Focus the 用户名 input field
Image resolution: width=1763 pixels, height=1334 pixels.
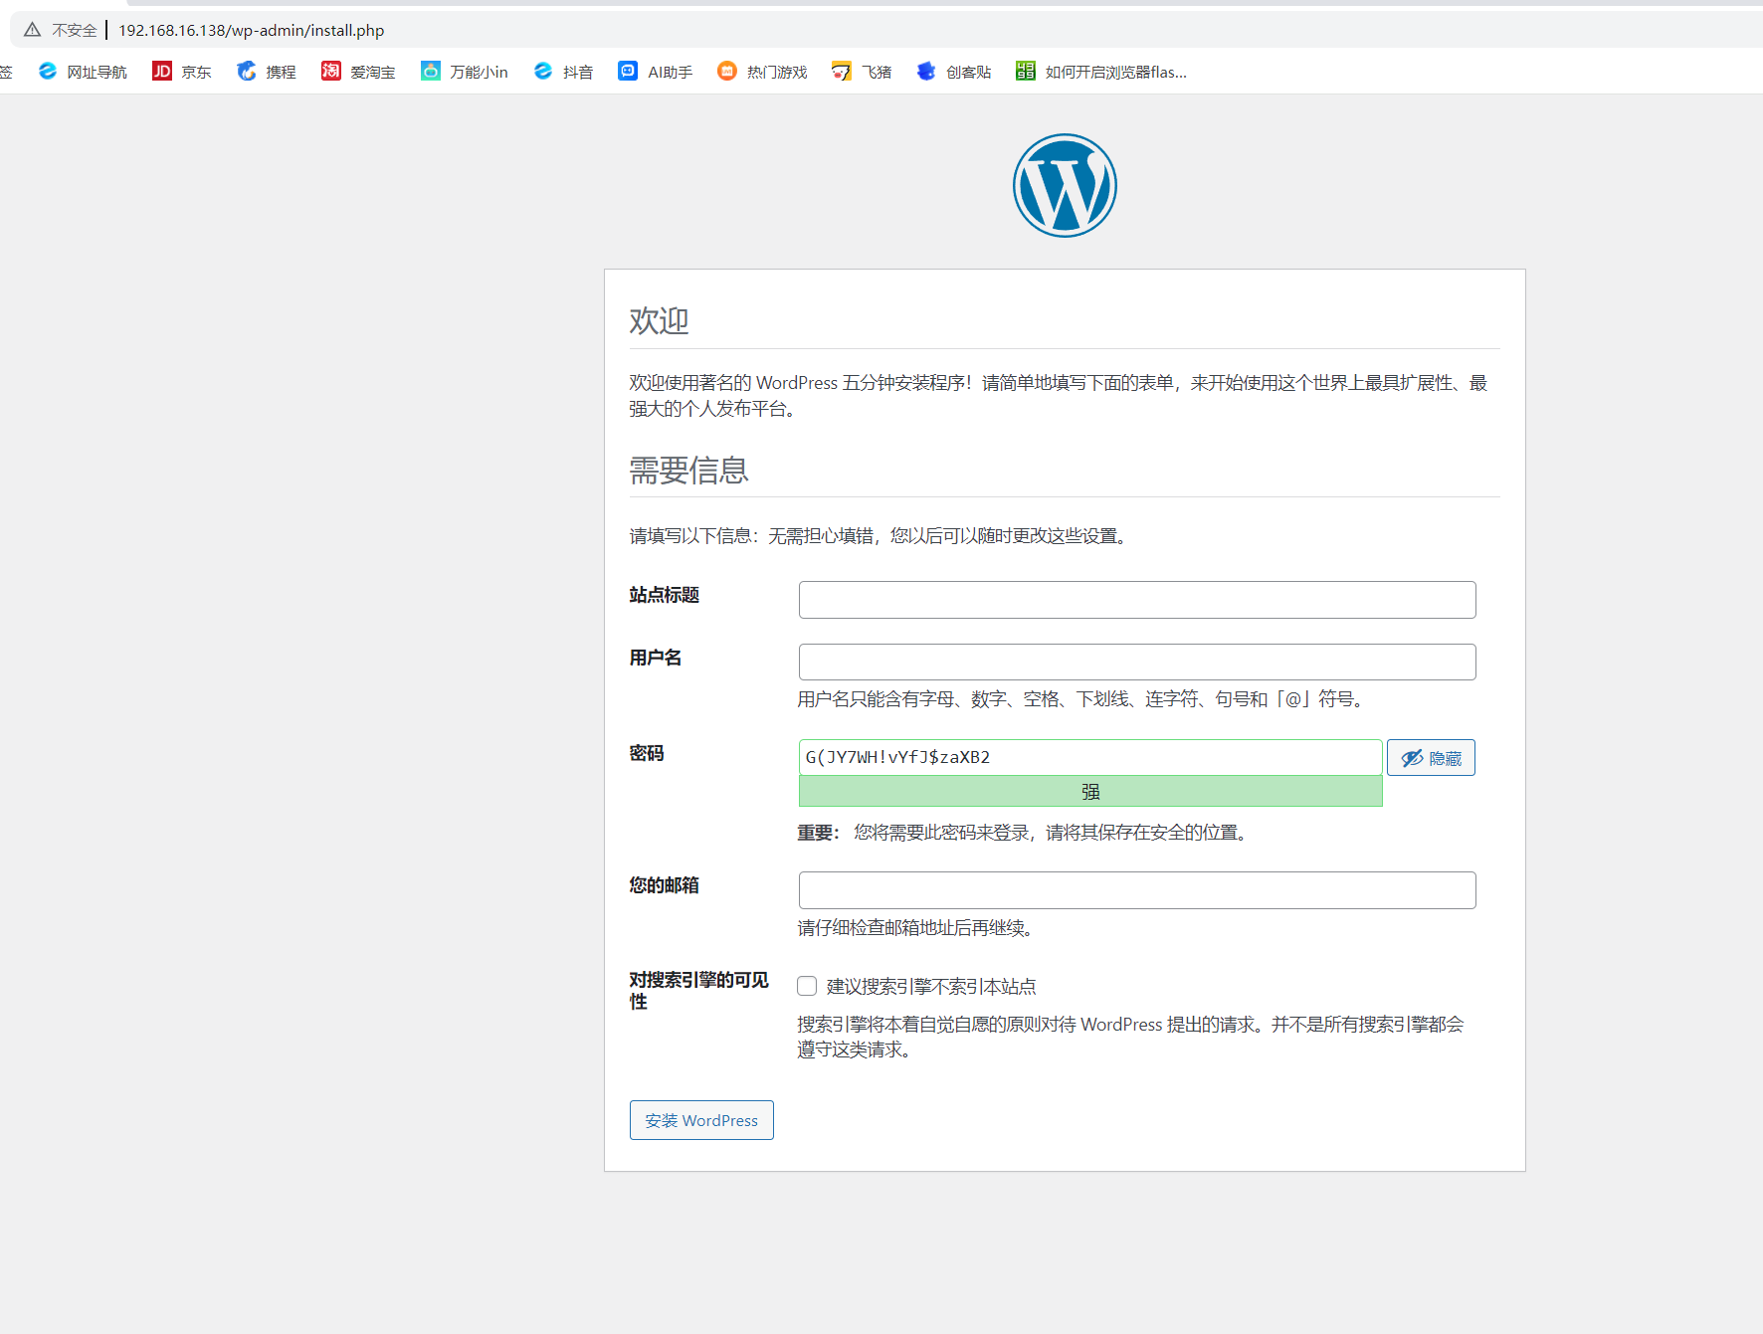point(1137,662)
